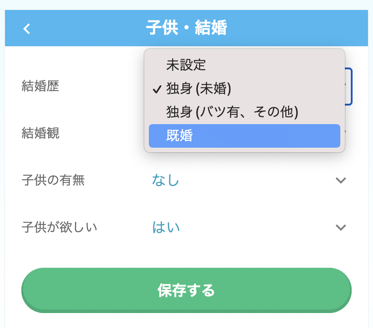Choose the 独身 (未婚) option
Screen dimensions: 373x328
pos(199,89)
